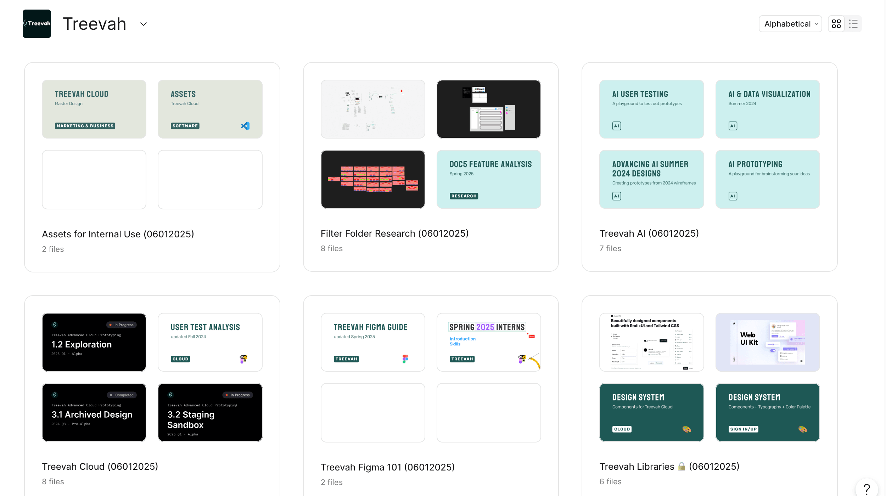Open the help question mark button
This screenshot has height=496, width=886.
tap(867, 489)
